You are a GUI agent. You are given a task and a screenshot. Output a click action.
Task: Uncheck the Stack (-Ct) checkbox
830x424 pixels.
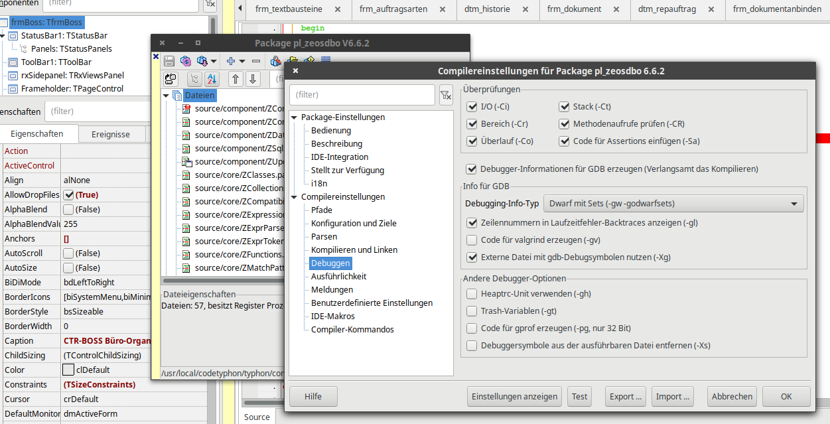point(565,107)
